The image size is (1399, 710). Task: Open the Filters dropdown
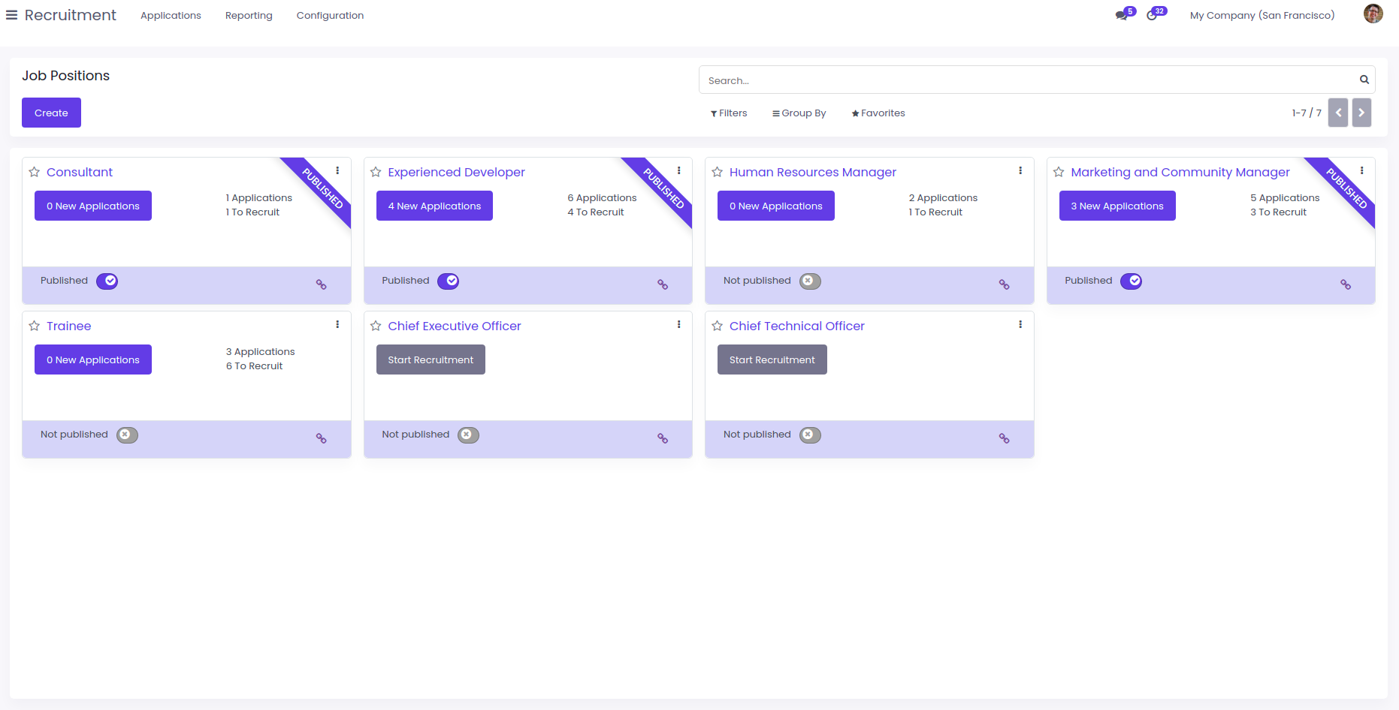[729, 113]
